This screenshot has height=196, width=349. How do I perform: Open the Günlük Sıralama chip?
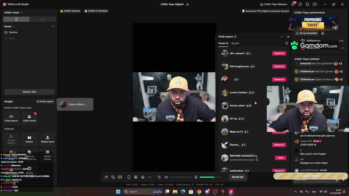(70, 11)
